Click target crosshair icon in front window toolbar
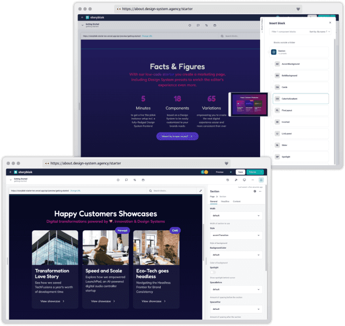 click(x=118, y=180)
